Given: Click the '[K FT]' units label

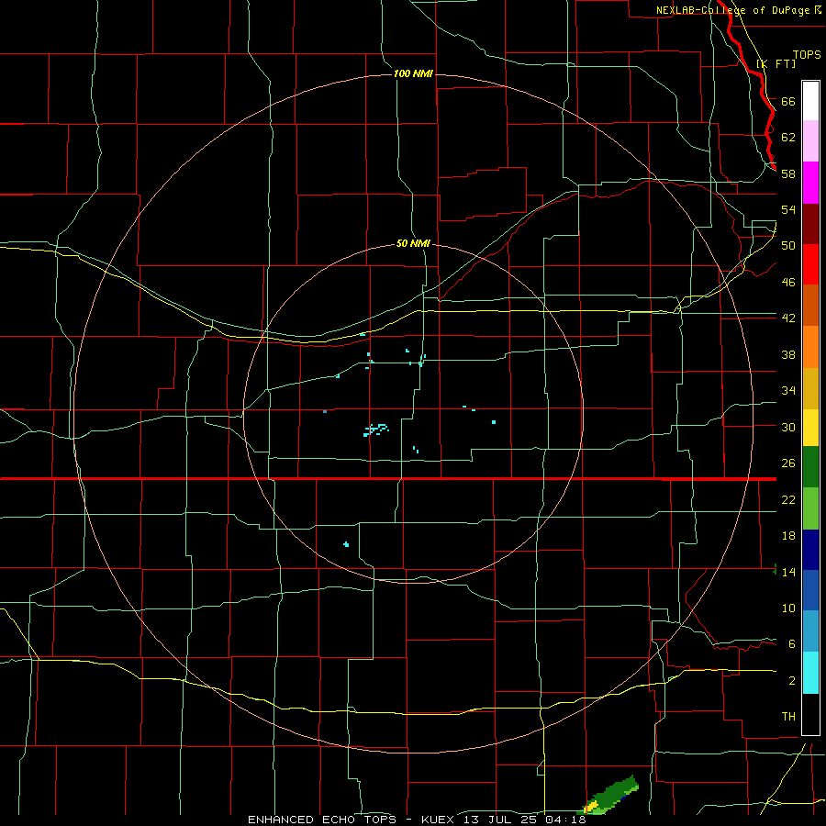Looking at the screenshot, I should click(x=776, y=63).
